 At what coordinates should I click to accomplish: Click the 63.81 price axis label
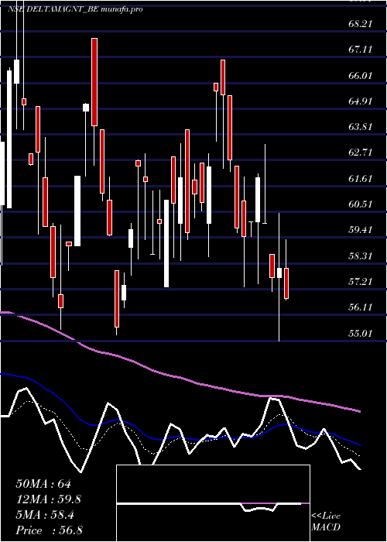pos(361,126)
